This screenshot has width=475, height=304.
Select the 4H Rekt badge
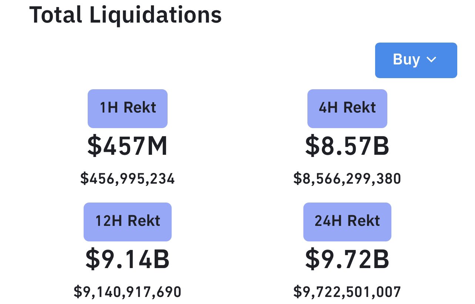point(347,108)
